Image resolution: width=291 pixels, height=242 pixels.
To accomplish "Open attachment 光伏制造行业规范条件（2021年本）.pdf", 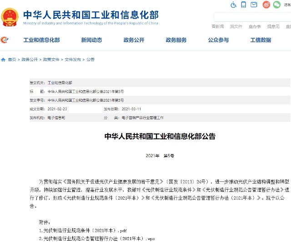I will click(x=83, y=231).
